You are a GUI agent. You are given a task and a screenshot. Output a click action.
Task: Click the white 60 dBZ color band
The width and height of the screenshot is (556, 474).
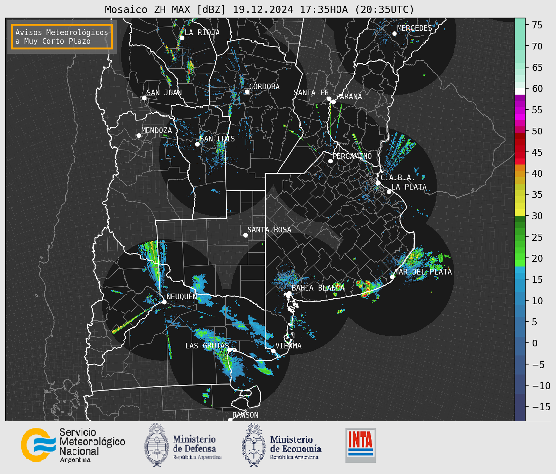(520, 91)
